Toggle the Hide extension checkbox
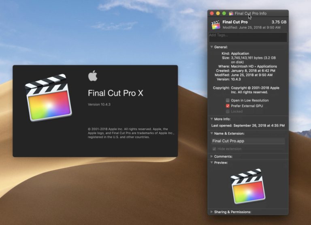Screen dimensions: 311x225 pos(214,149)
